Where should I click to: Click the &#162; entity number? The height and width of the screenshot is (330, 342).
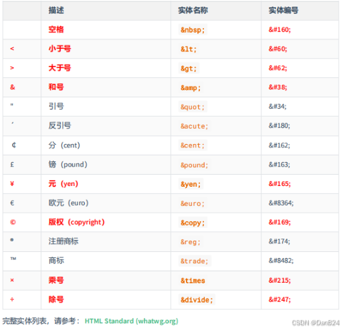click(x=279, y=145)
